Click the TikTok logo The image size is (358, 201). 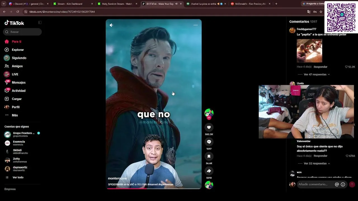(14, 23)
